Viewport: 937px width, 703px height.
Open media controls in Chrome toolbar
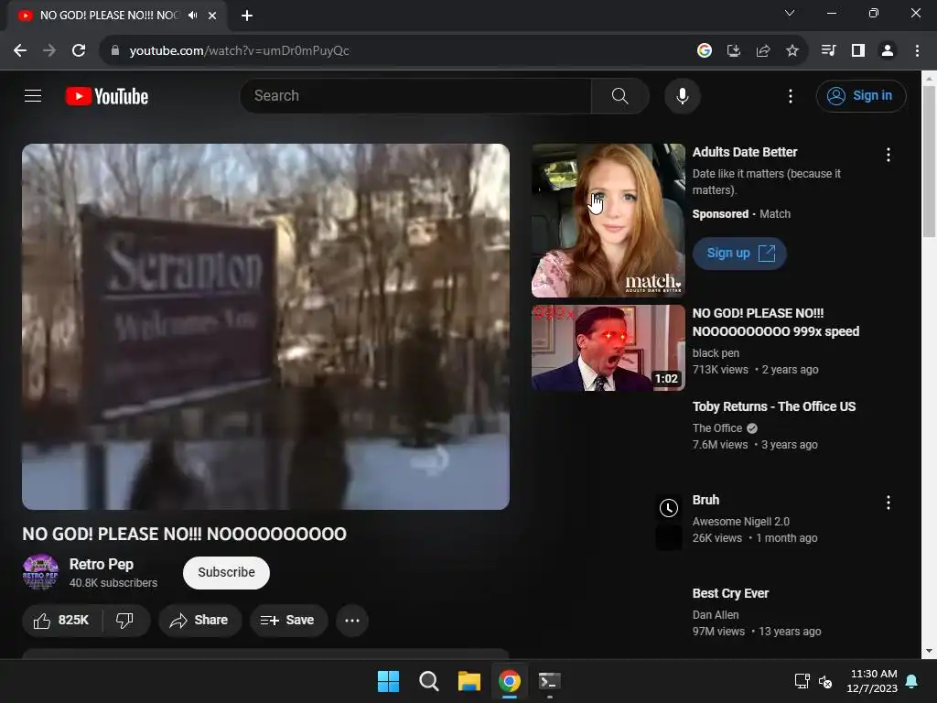[x=828, y=51]
